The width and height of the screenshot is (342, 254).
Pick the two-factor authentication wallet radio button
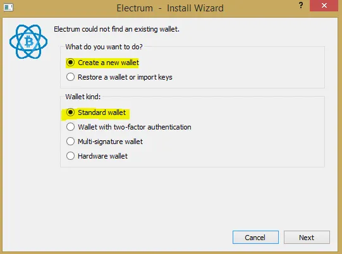[70, 127]
